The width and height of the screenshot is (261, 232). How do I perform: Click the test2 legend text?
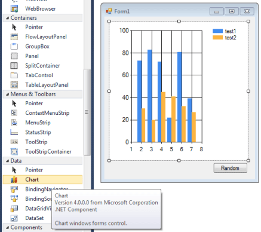[231, 38]
